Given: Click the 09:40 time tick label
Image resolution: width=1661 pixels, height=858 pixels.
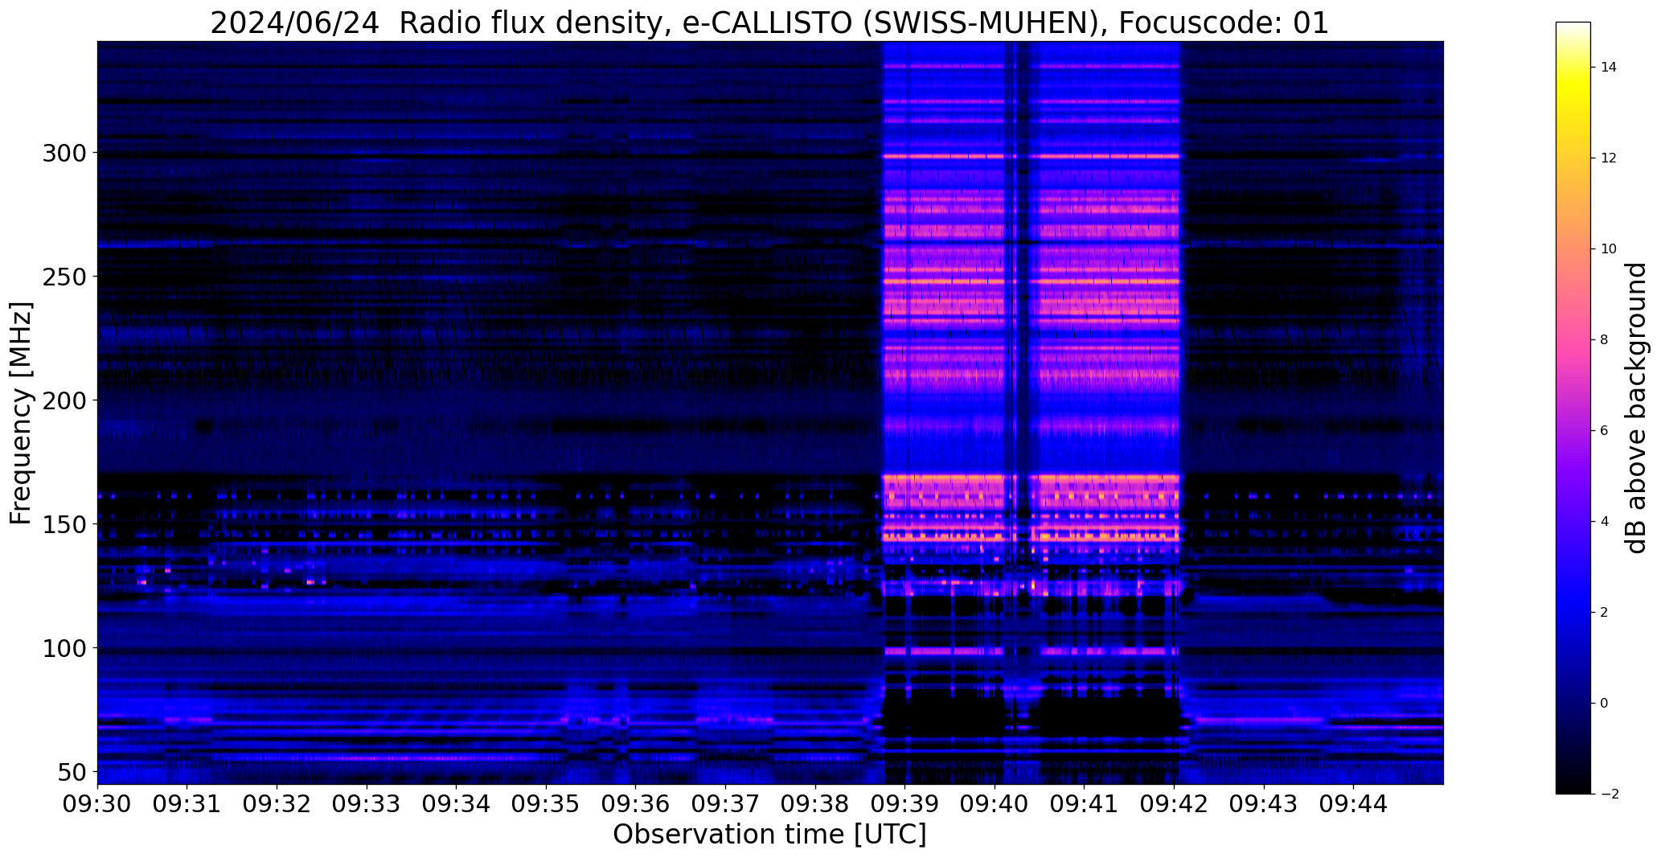Looking at the screenshot, I should (995, 804).
